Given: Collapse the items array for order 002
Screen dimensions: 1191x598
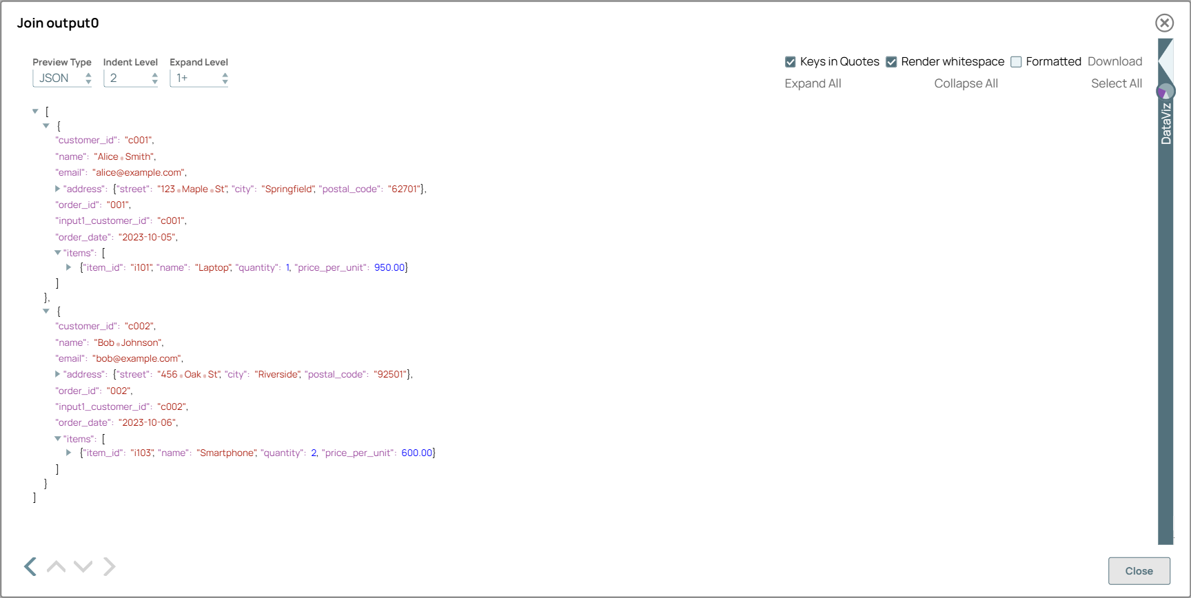Looking at the screenshot, I should pyautogui.click(x=58, y=439).
